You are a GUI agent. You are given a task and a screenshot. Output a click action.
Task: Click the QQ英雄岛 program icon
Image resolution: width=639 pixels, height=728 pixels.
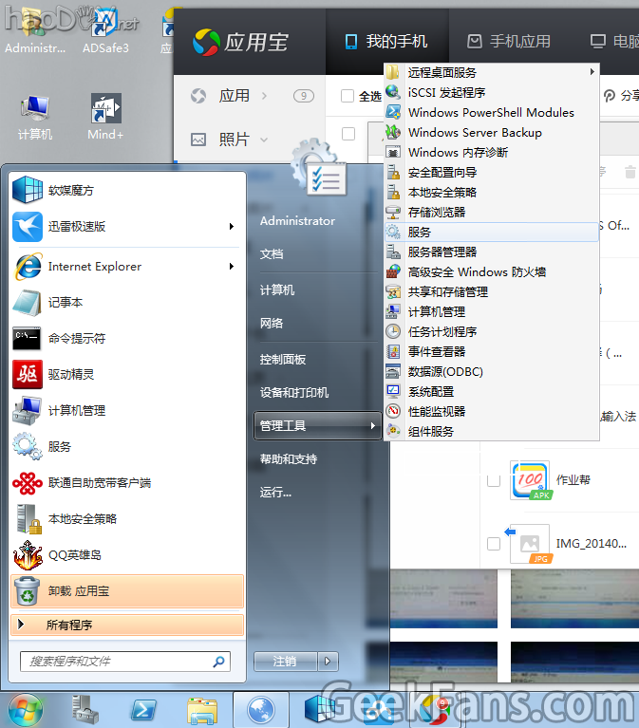pos(28,554)
